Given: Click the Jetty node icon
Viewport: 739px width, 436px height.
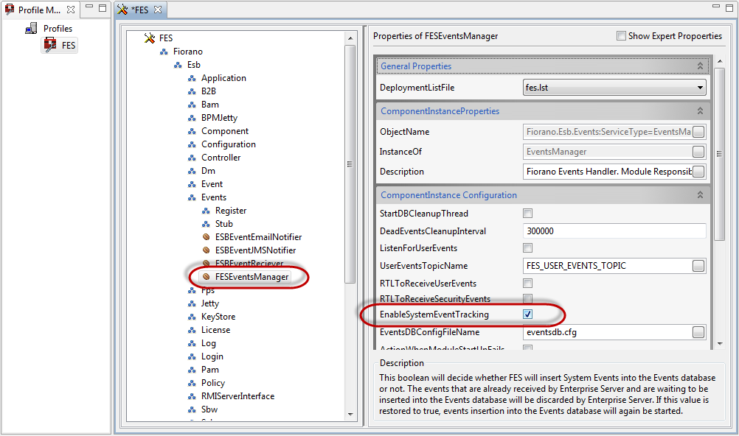Looking at the screenshot, I should pos(192,303).
